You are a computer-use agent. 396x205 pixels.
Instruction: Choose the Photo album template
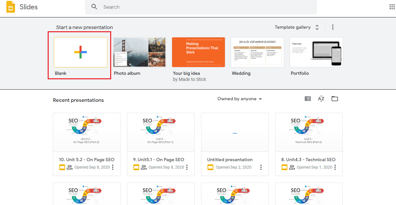pyautogui.click(x=140, y=52)
